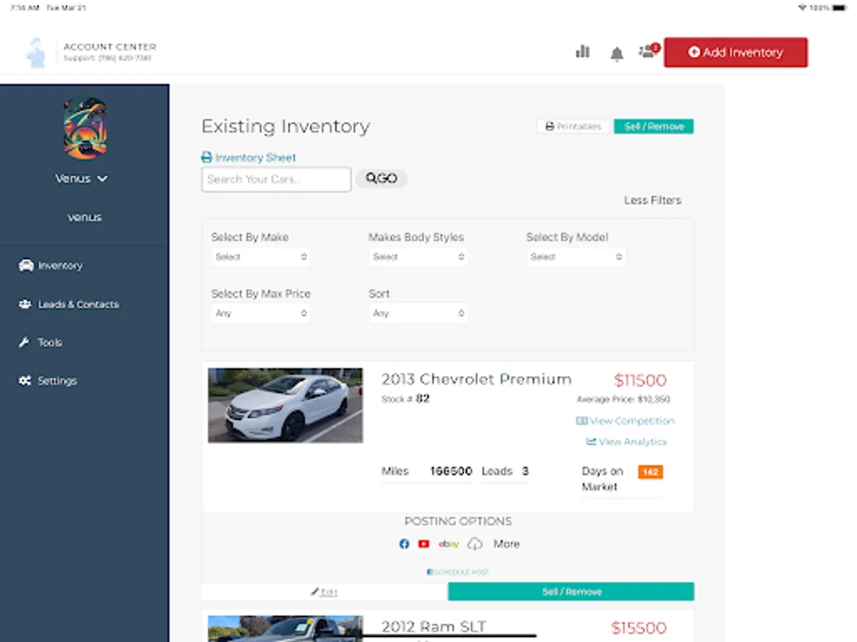Open the analytics bar chart icon
This screenshot has height=642, width=857.
click(x=583, y=51)
